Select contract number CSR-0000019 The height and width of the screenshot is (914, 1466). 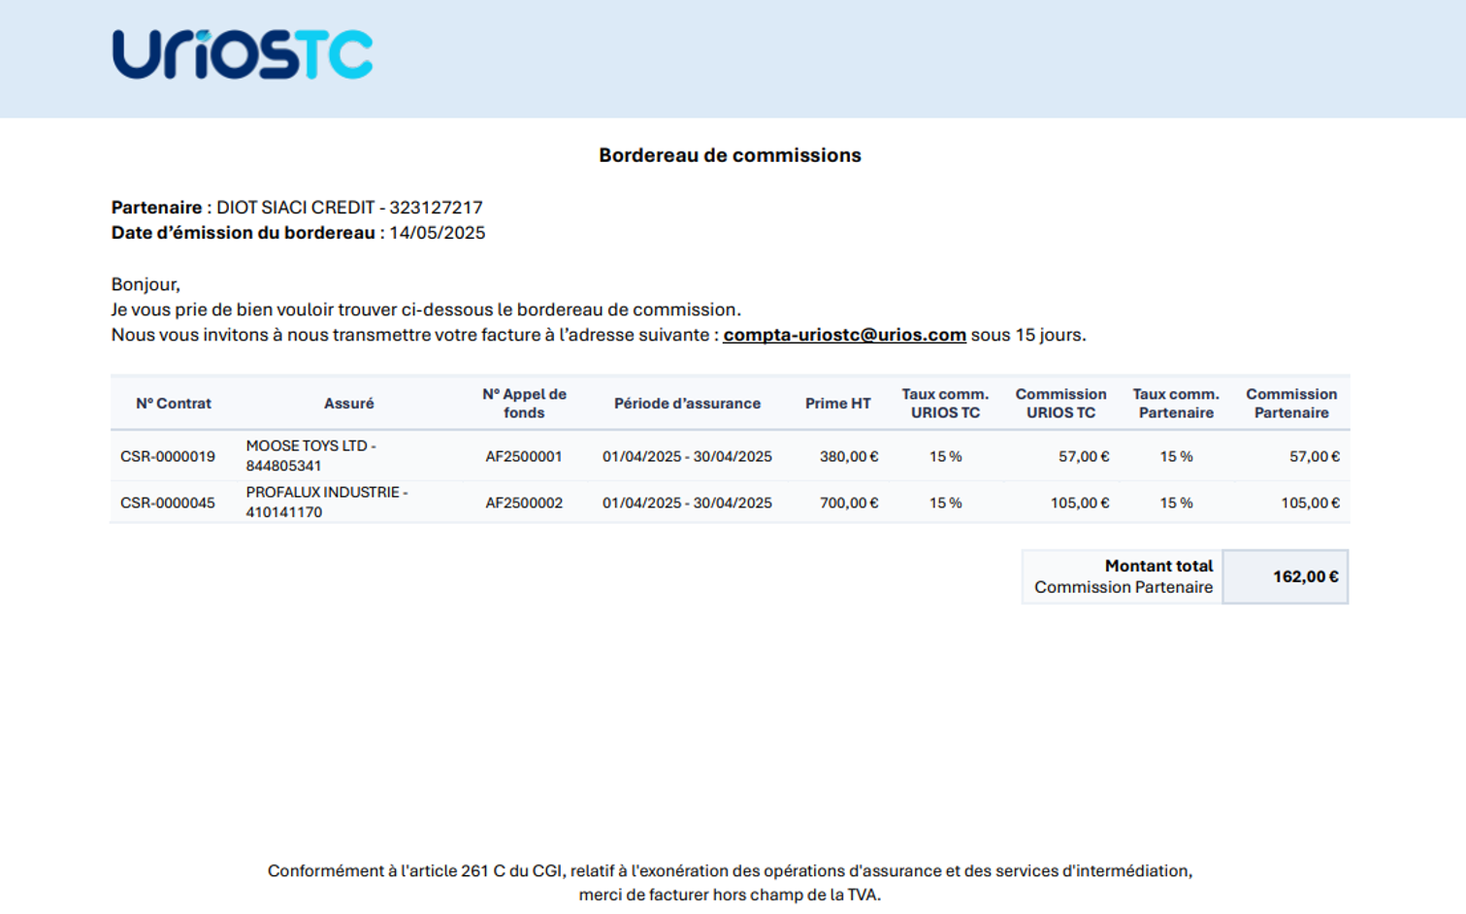168,456
